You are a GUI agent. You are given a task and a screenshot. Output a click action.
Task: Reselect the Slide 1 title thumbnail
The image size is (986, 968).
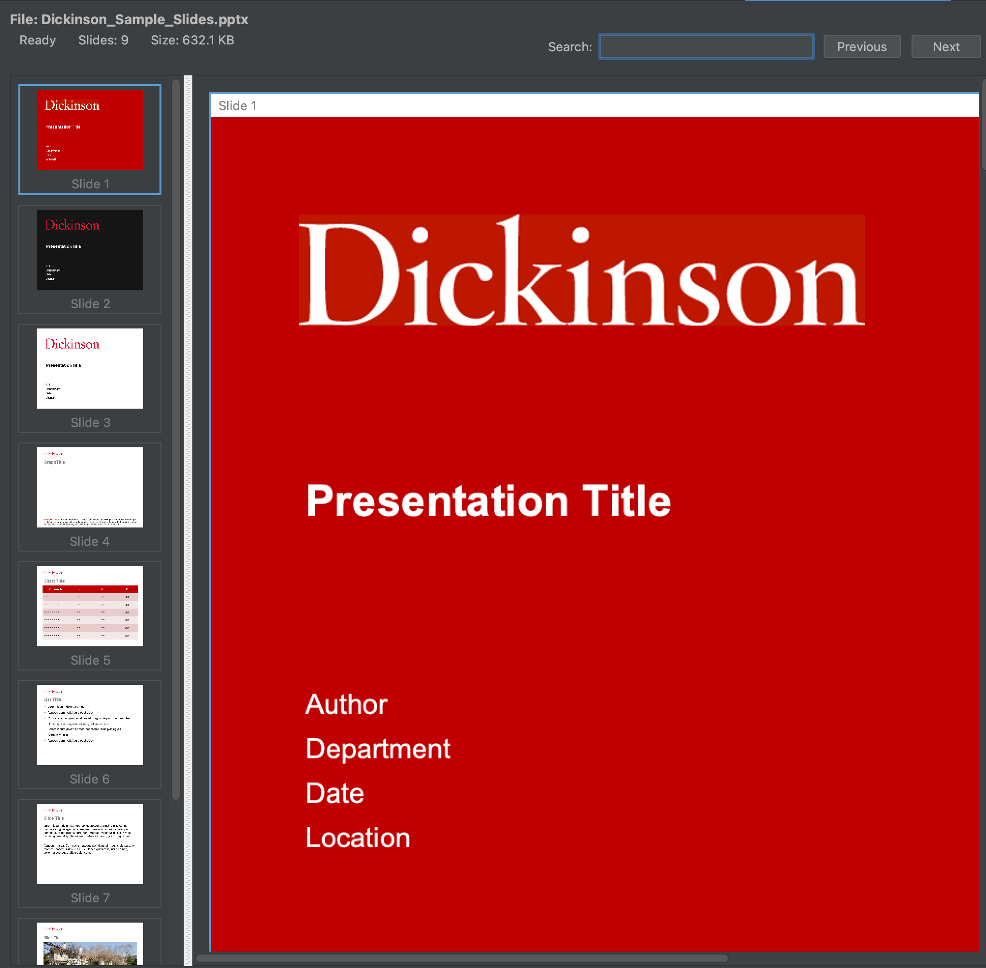[x=89, y=130]
